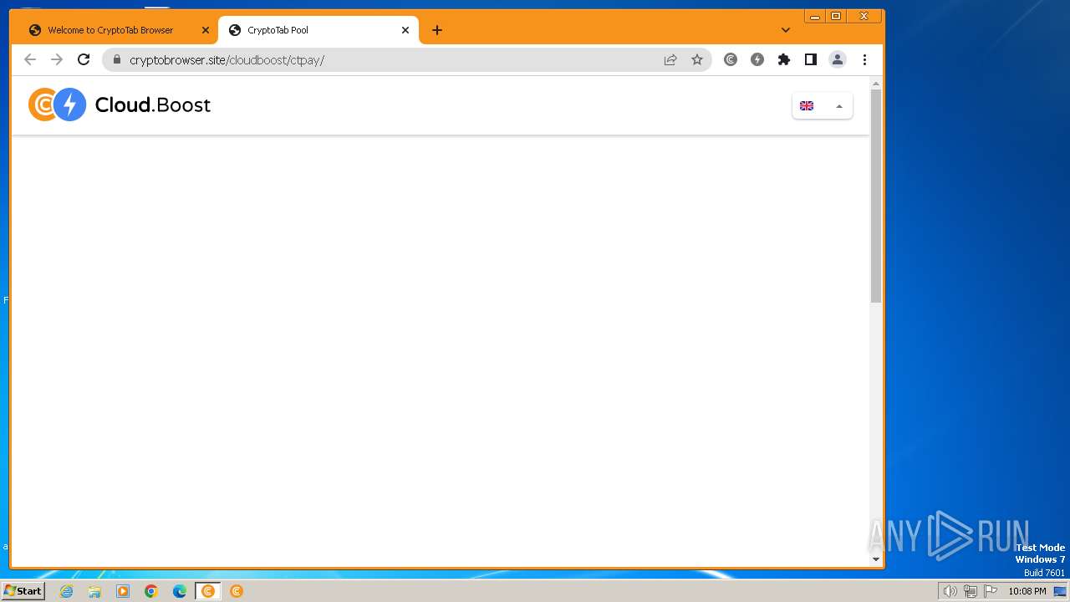Launch Google Chrome from taskbar
This screenshot has width=1070, height=602.
tap(151, 591)
